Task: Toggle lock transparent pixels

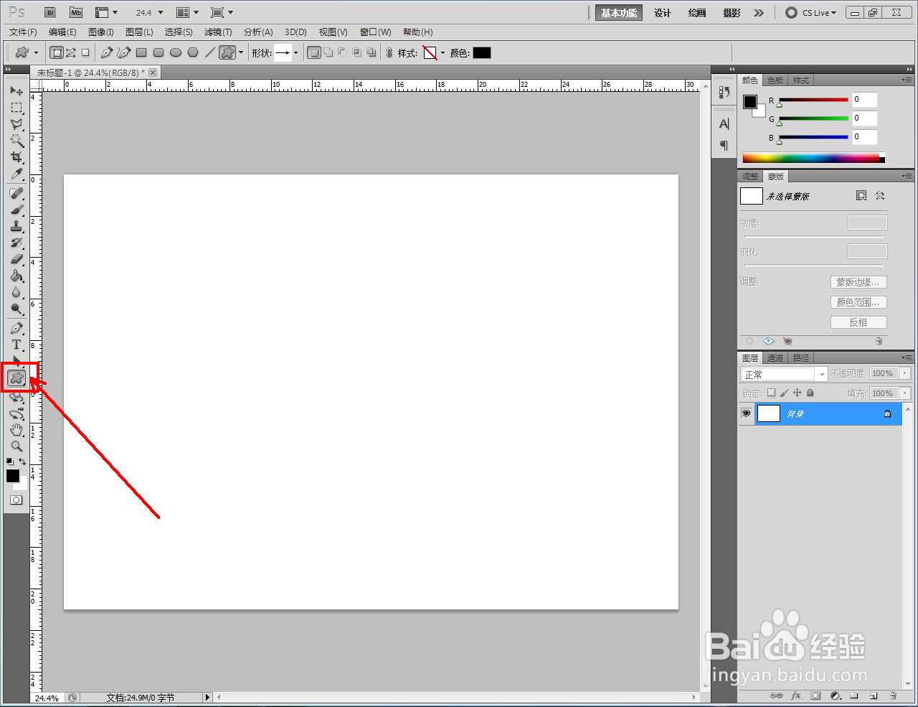Action: 771,393
